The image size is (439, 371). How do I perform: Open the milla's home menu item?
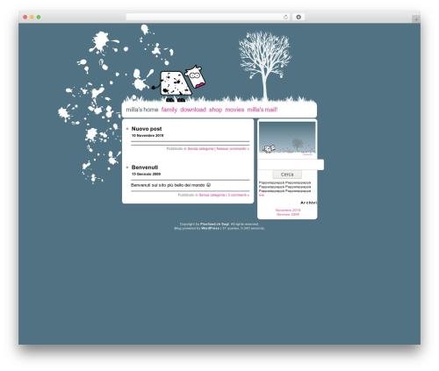pyautogui.click(x=142, y=110)
